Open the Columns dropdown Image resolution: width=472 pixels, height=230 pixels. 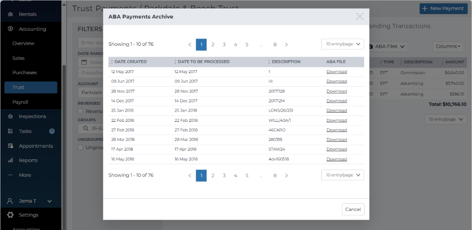click(448, 46)
